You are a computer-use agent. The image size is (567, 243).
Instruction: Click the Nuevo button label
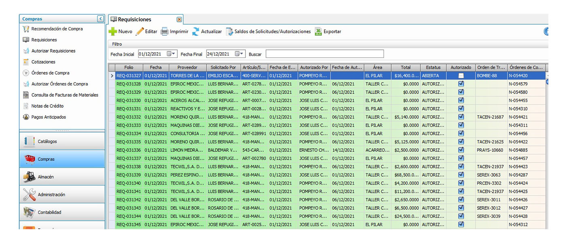point(125,32)
